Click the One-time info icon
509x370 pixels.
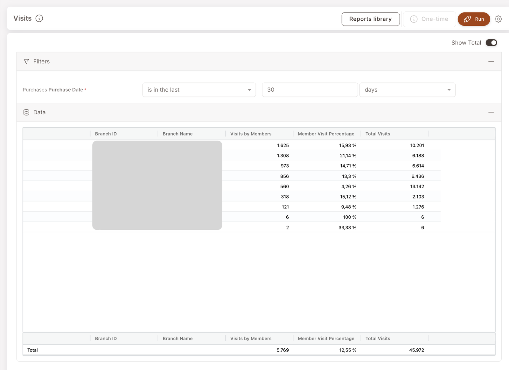[x=414, y=19]
